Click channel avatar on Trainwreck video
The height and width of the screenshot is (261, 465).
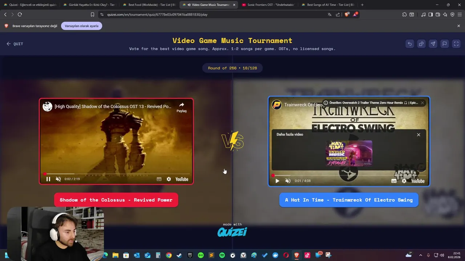point(277,105)
